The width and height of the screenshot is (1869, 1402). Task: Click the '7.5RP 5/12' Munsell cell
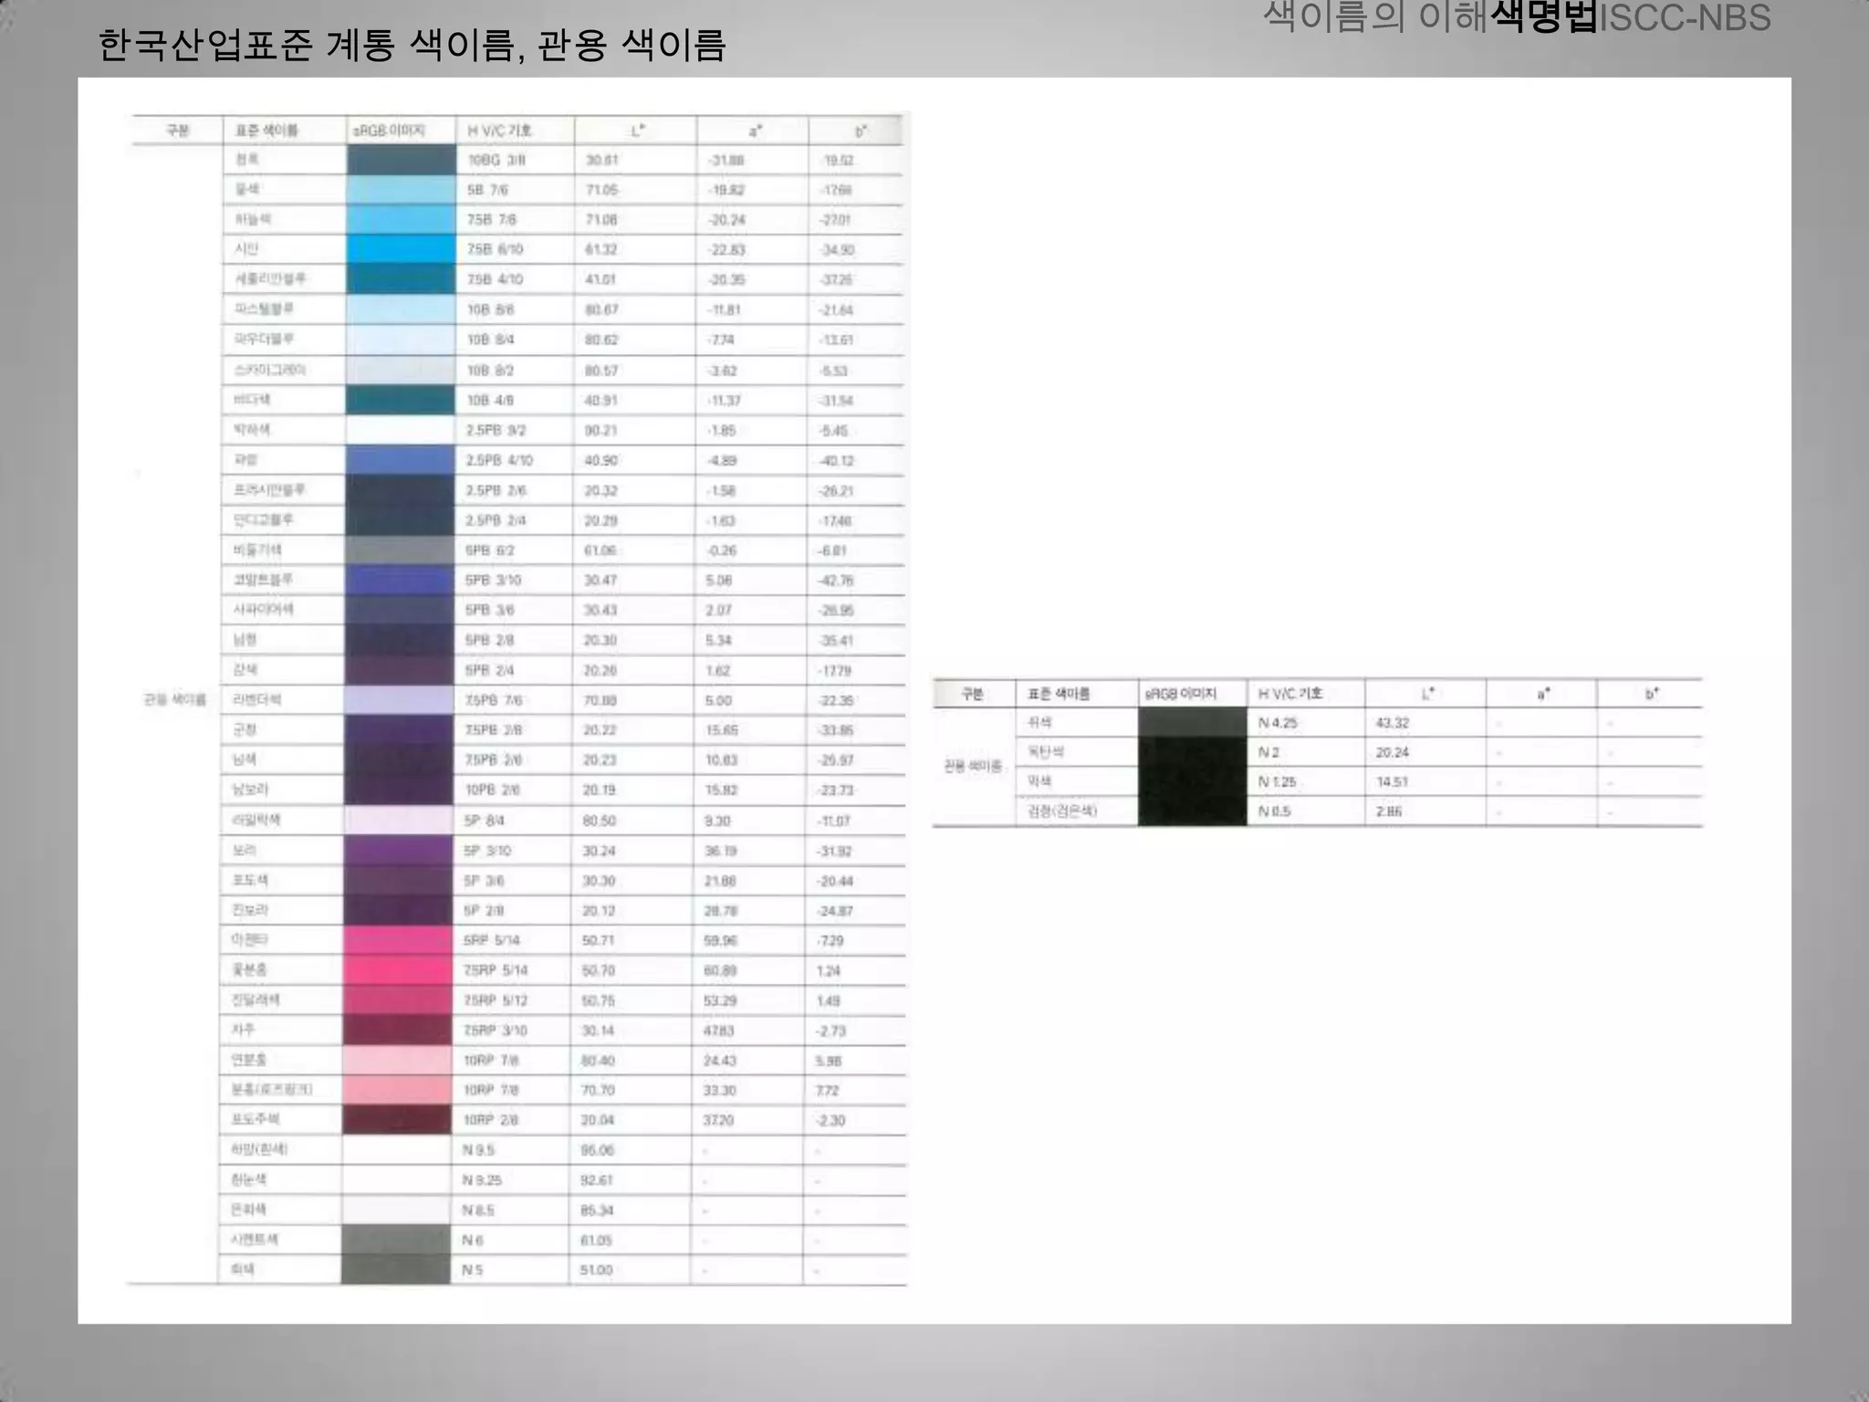pos(496,1000)
